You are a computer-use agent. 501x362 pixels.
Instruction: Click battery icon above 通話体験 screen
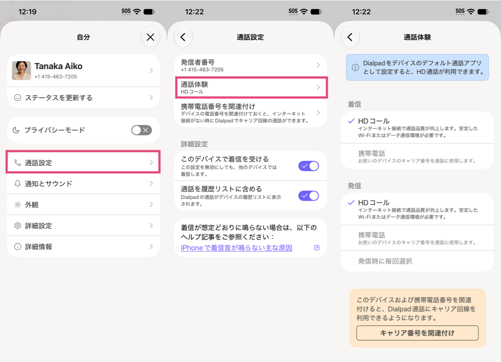coord(483,12)
